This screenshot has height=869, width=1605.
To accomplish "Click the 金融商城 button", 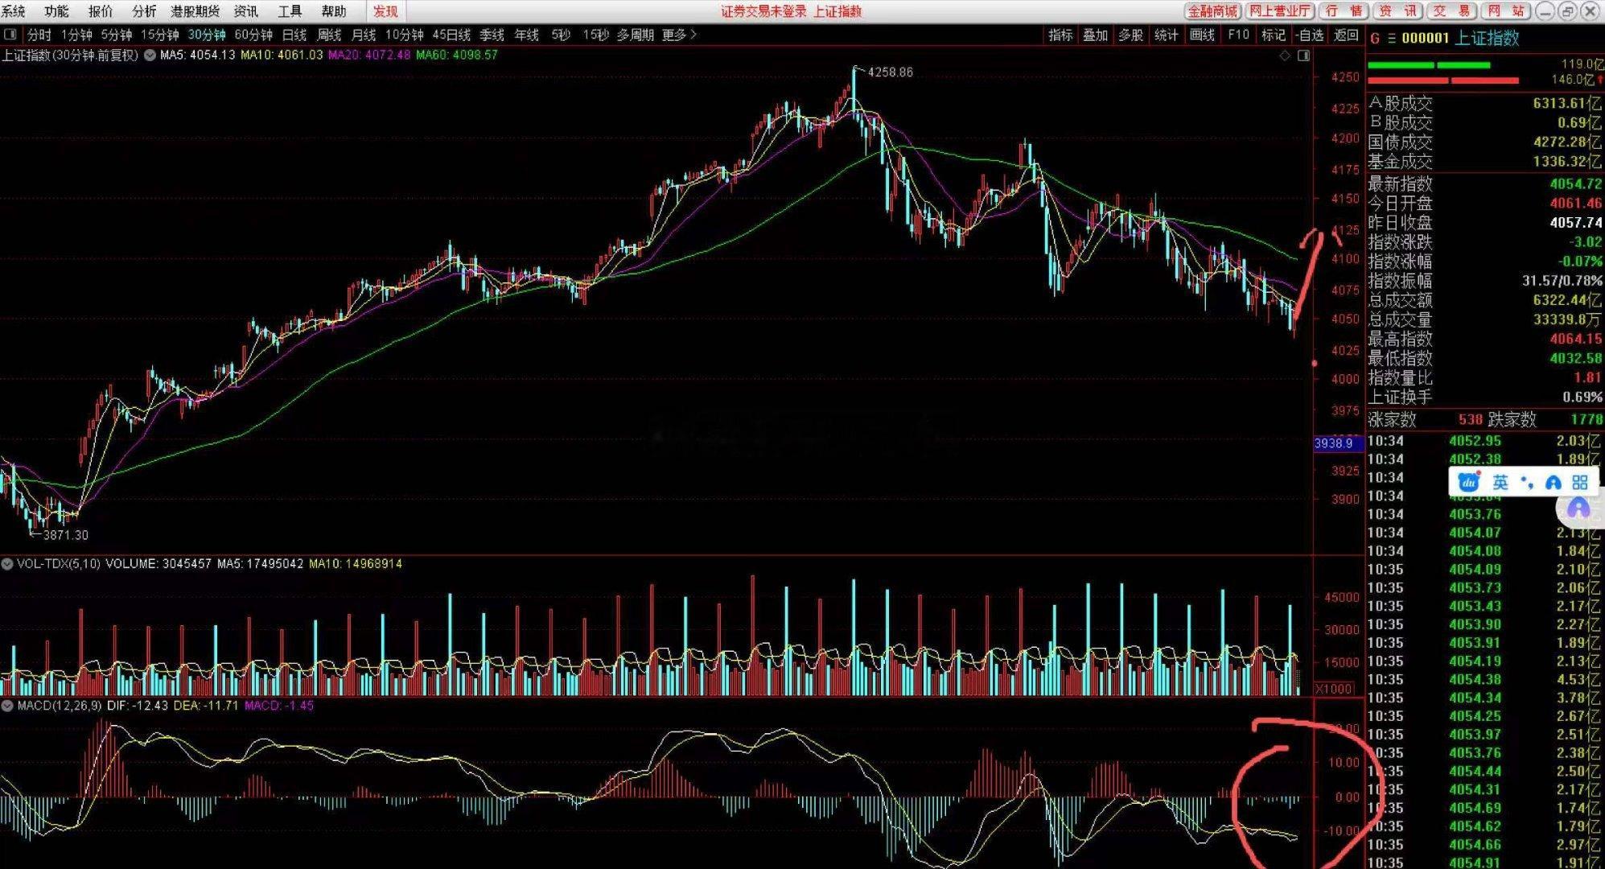I will coord(1212,11).
